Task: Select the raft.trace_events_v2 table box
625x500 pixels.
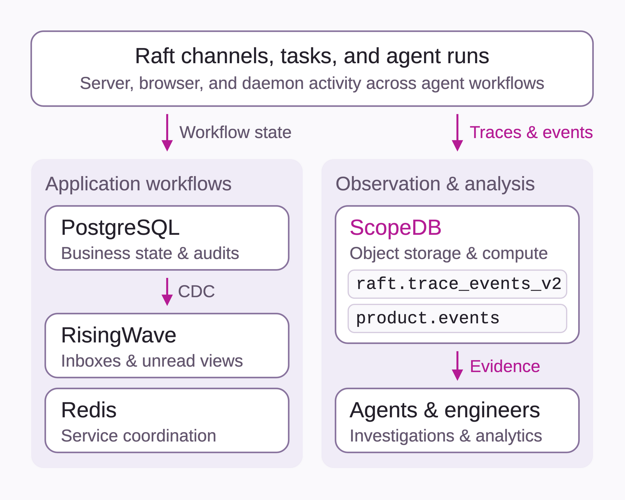Action: [457, 284]
